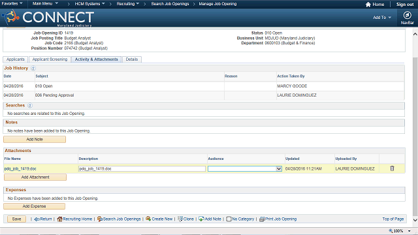Click Search Job Openings bottom link

[x=119, y=219]
